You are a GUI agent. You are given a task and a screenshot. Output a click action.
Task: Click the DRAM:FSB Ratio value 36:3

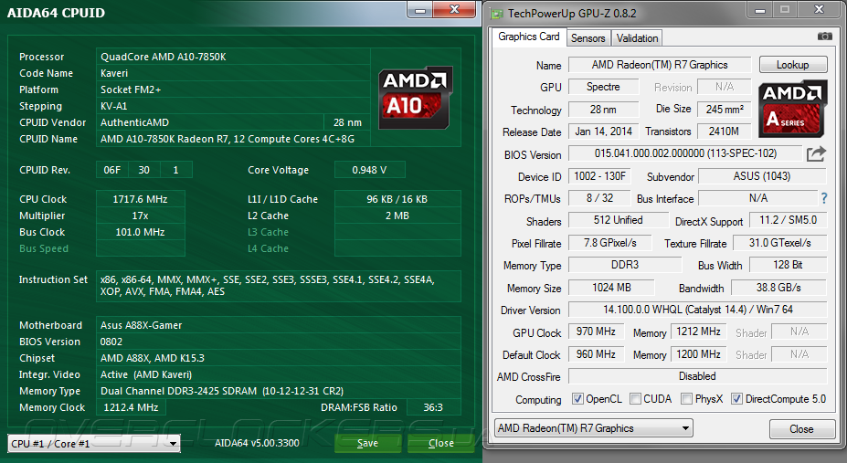pos(433,407)
